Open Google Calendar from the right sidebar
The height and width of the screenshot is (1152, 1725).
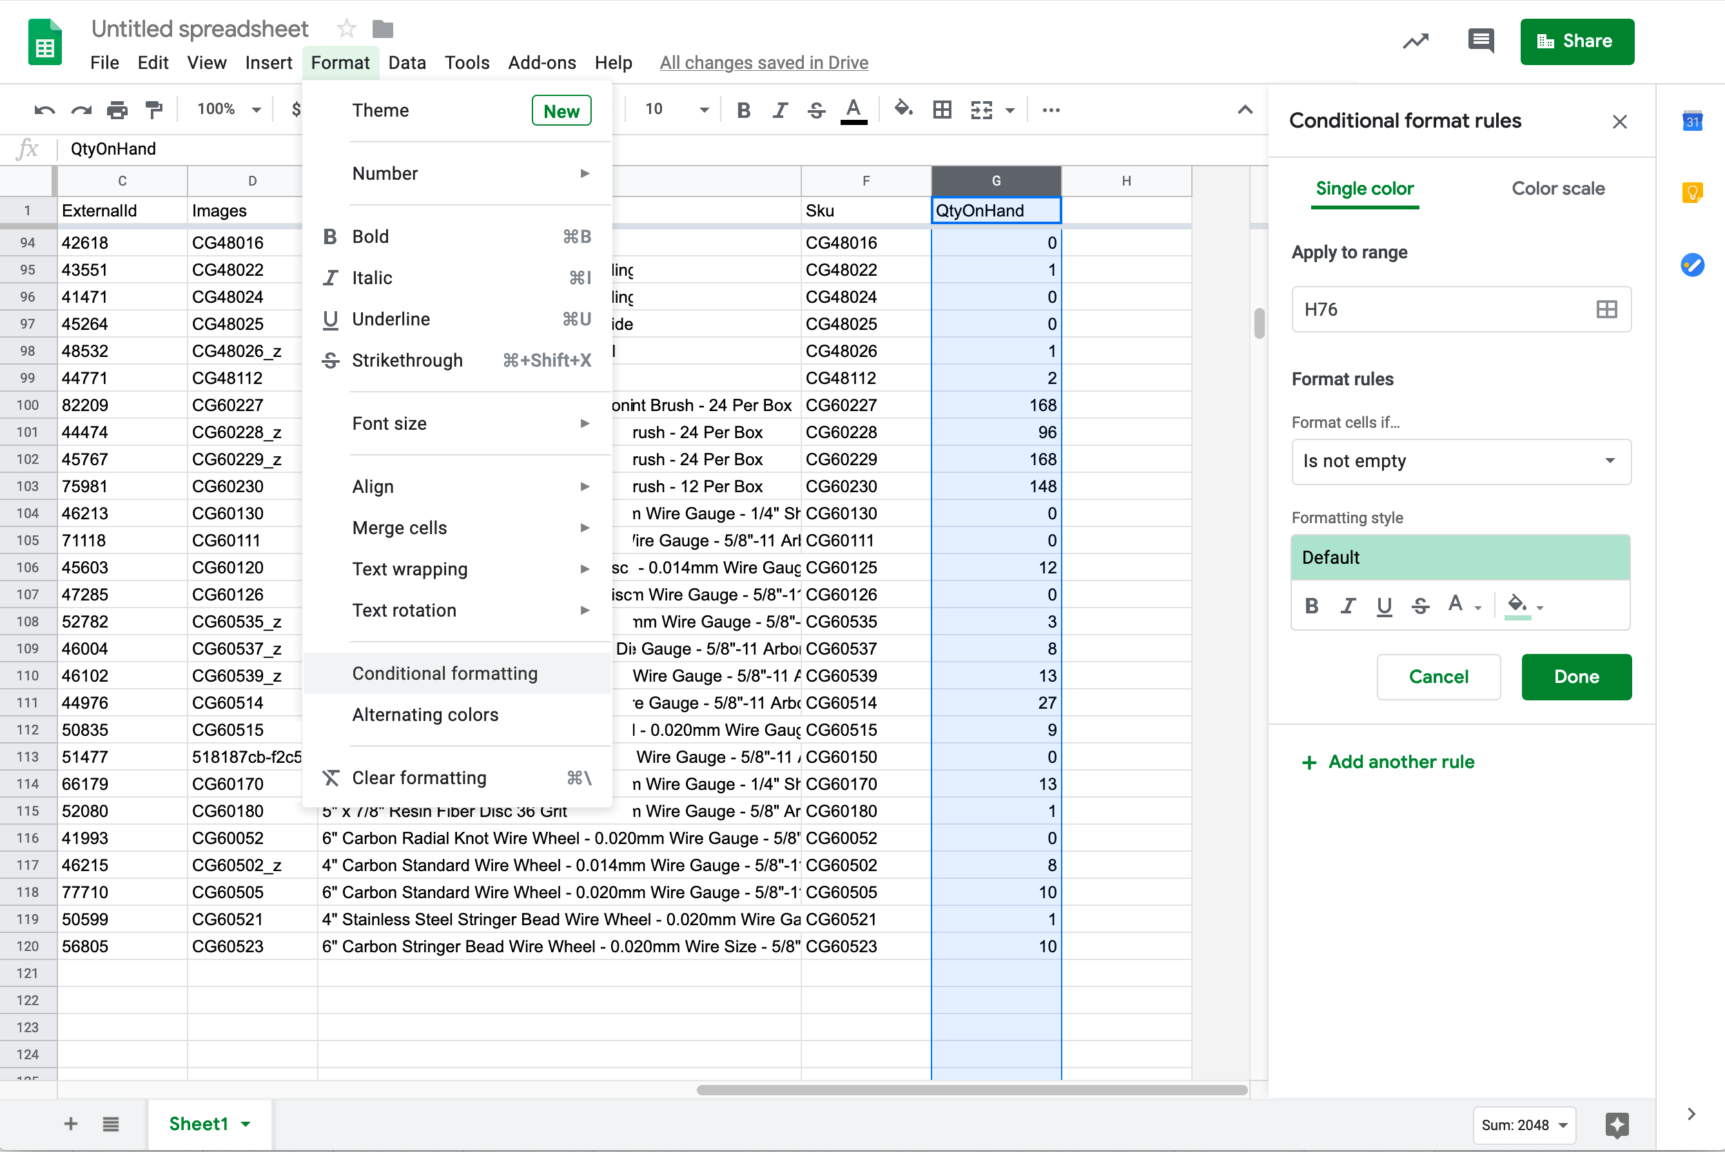point(1693,121)
